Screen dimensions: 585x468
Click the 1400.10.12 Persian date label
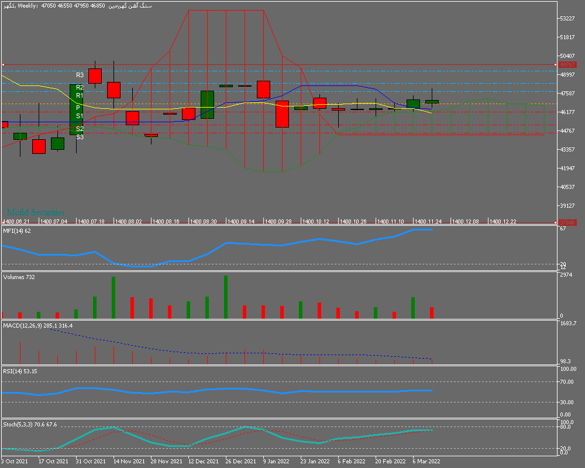[316, 221]
